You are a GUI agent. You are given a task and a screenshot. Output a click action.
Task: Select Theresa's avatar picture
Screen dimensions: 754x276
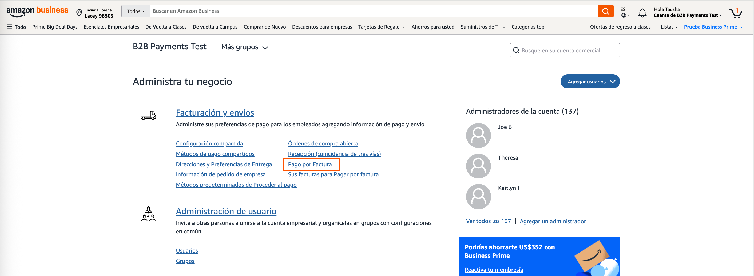point(478,166)
